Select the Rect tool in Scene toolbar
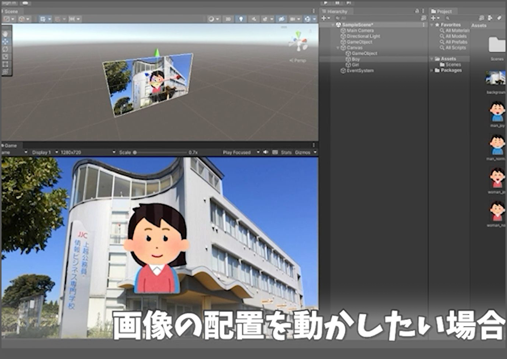The image size is (507, 359). coord(6,64)
